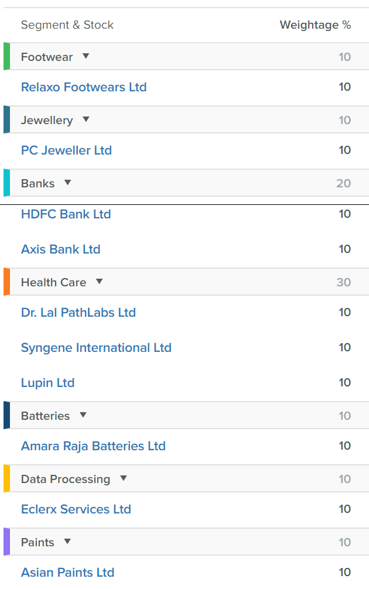The width and height of the screenshot is (369, 589).
Task: Open Axis Bank Ltd stock page
Action: [61, 249]
